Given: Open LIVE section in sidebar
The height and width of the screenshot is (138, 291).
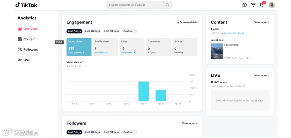Looking at the screenshot, I should (x=24, y=60).
